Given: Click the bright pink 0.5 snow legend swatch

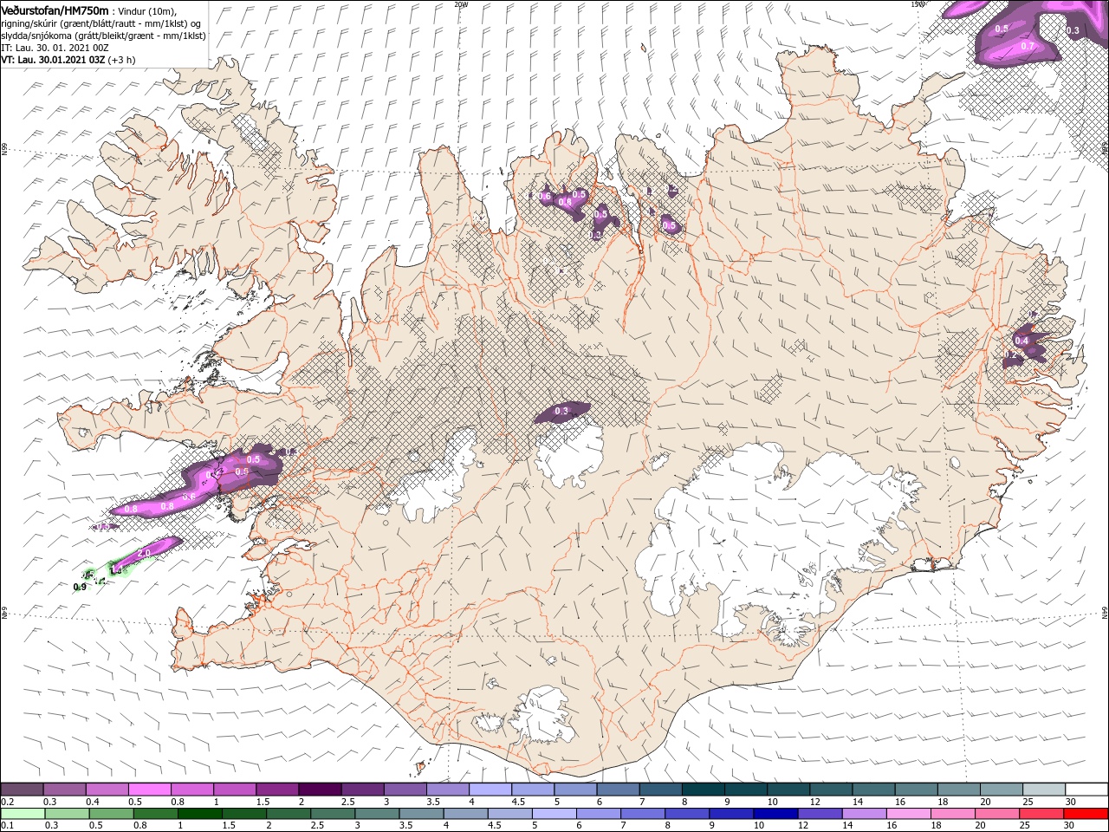Looking at the screenshot, I should (150, 790).
